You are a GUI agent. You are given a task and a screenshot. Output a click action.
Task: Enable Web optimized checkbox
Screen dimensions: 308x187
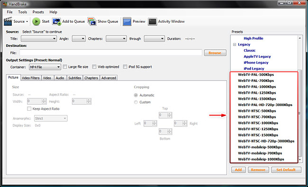94,67
